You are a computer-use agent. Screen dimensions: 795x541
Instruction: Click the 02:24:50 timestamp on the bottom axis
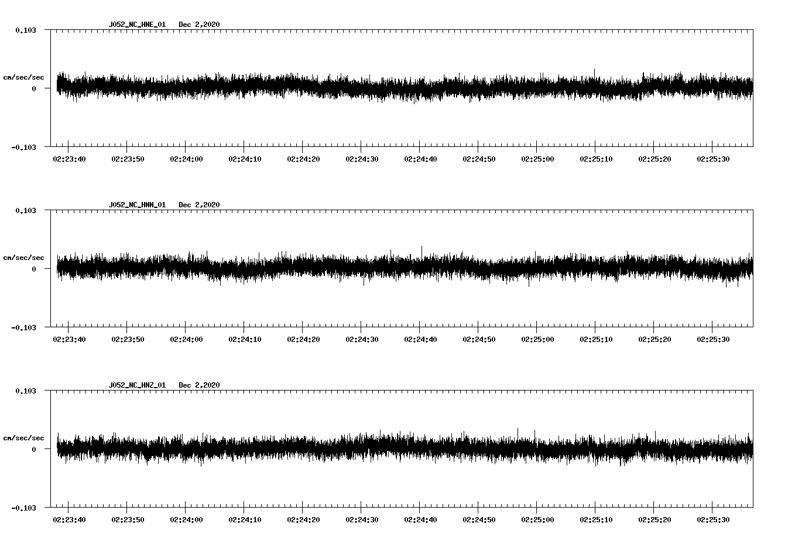480,518
